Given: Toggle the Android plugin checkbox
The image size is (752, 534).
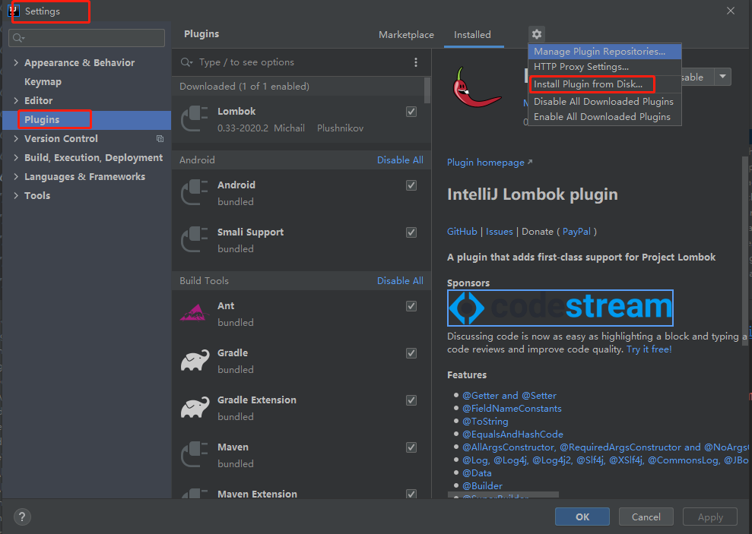Looking at the screenshot, I should [411, 185].
